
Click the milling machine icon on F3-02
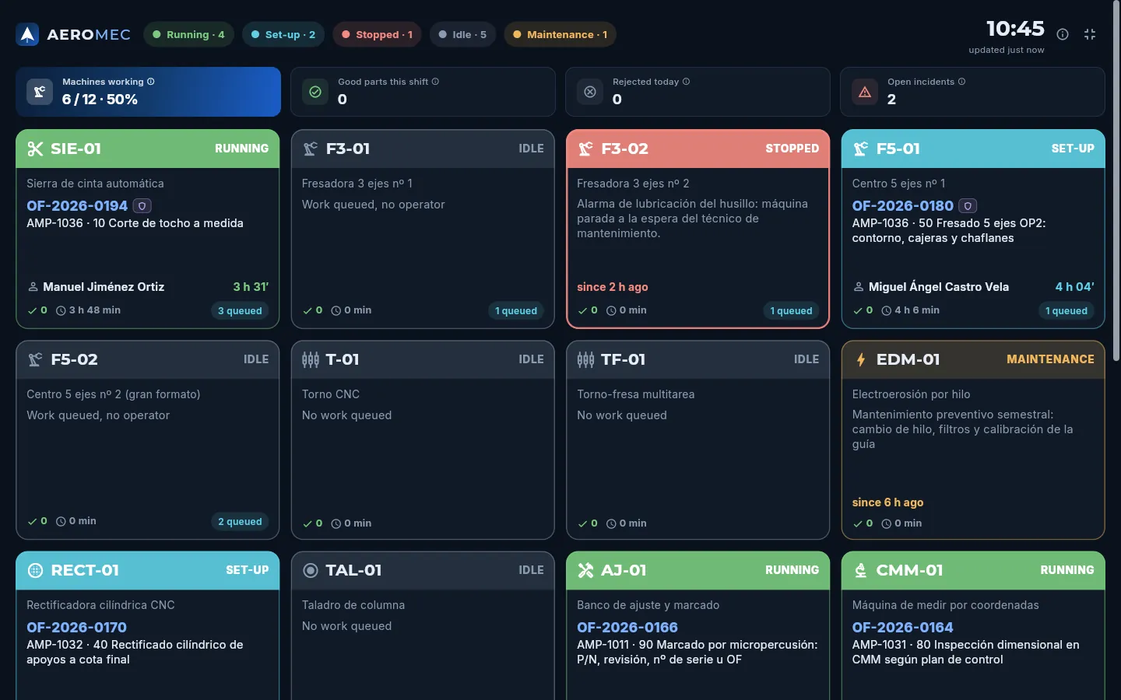pos(585,149)
